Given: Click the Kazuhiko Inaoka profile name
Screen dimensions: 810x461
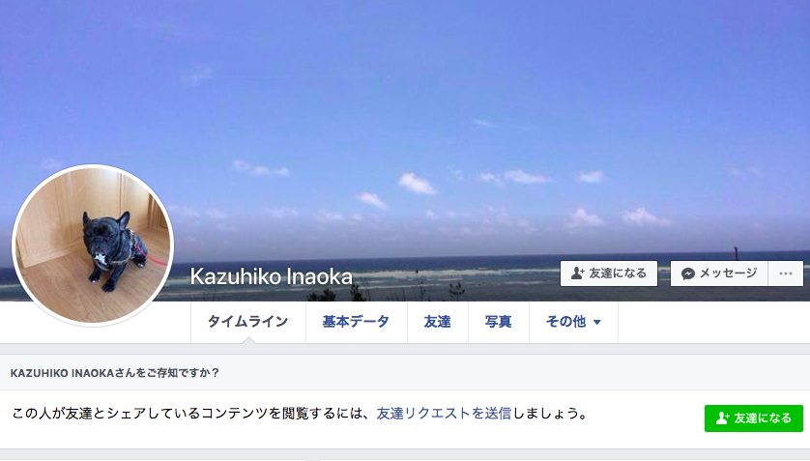Looking at the screenshot, I should pos(272,276).
